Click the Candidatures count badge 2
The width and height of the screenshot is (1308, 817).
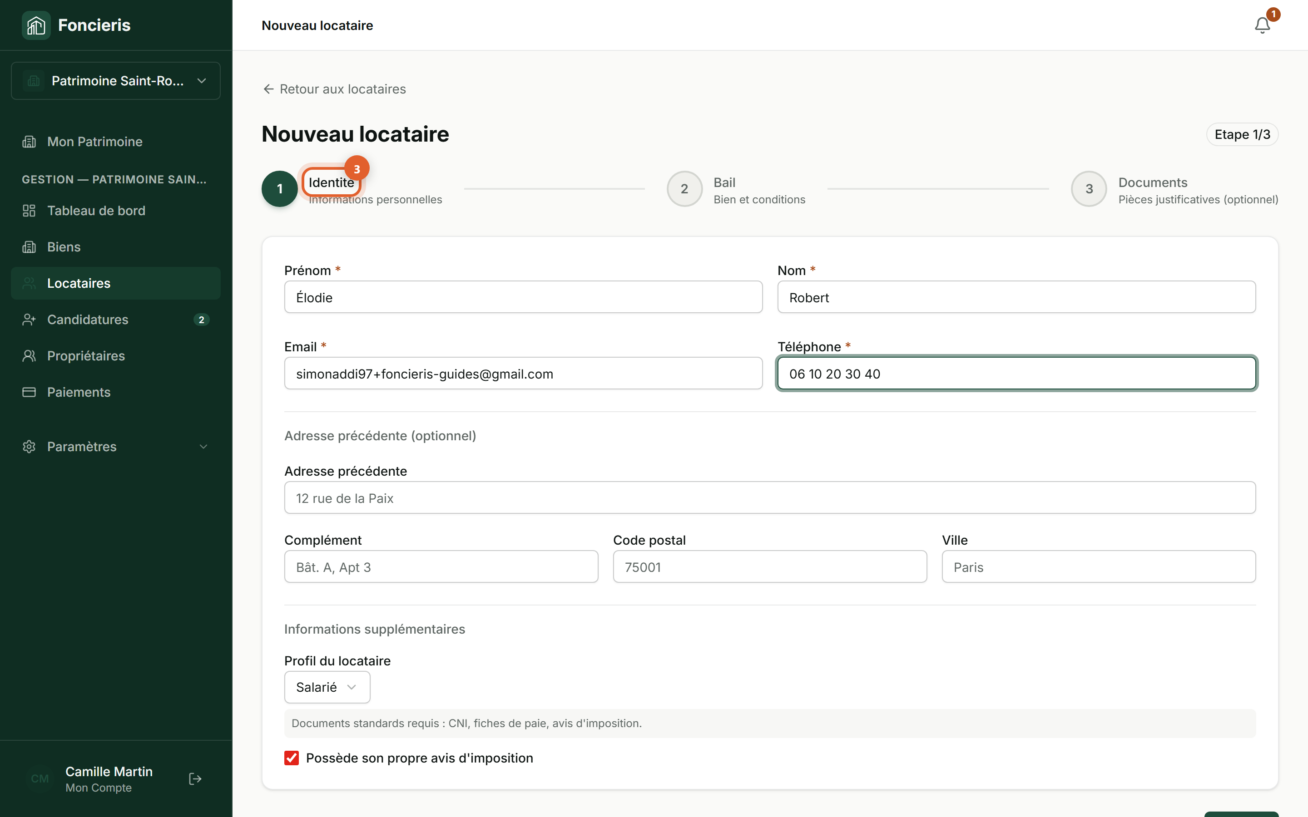[201, 320]
